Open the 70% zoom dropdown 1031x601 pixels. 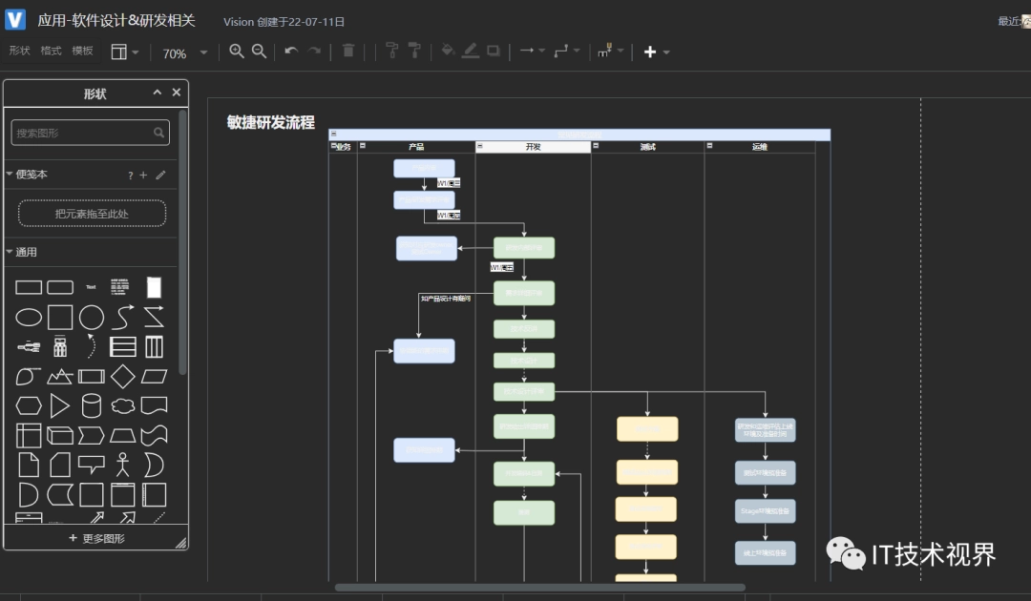point(185,53)
